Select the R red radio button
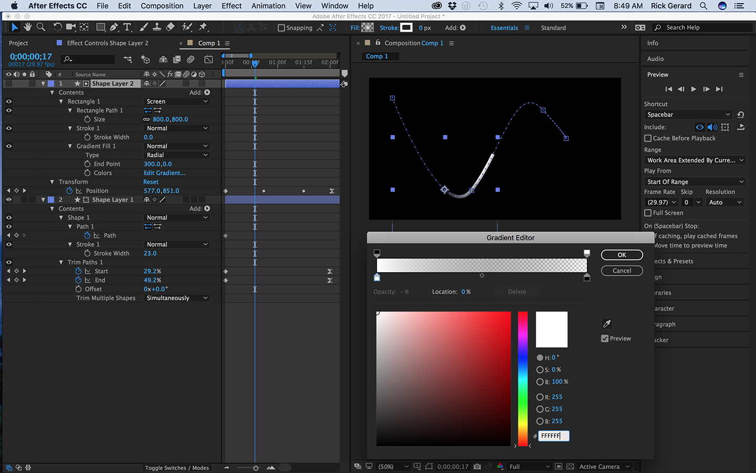The image size is (756, 473). pos(540,397)
